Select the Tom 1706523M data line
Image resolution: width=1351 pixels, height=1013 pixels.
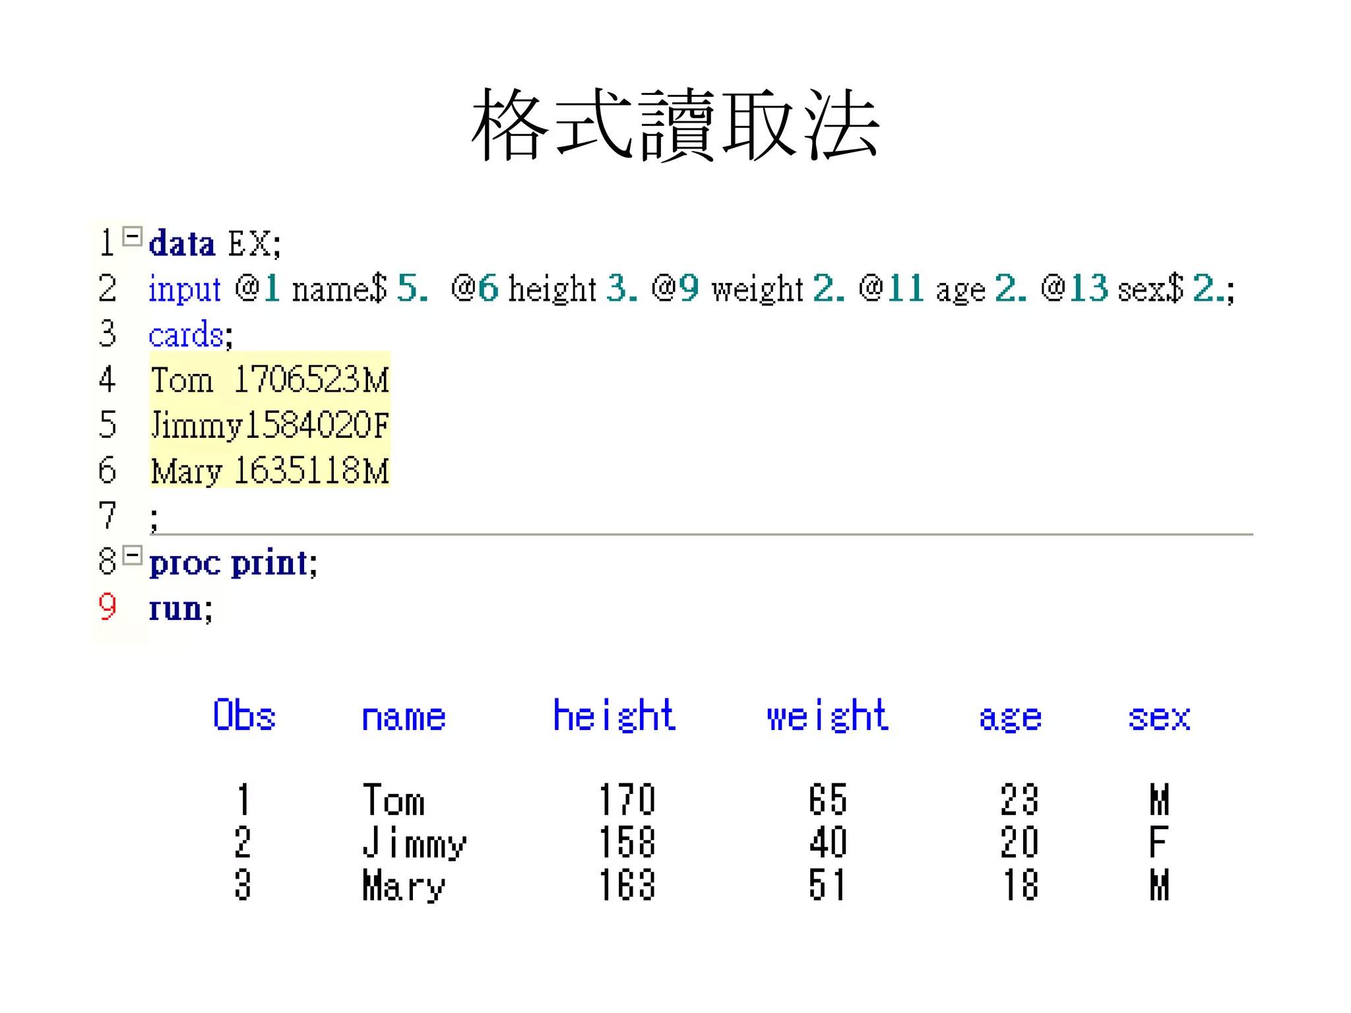[269, 380]
